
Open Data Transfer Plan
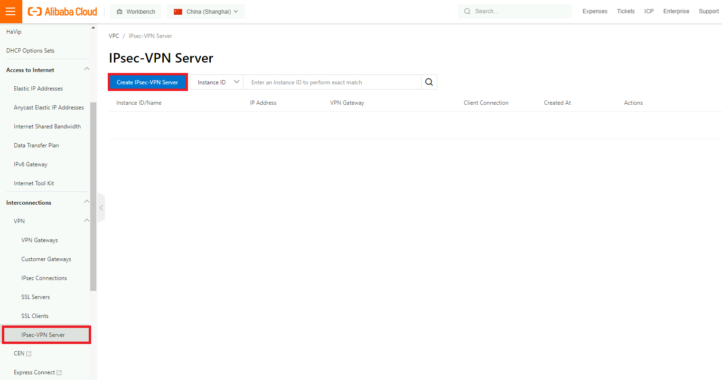(37, 145)
